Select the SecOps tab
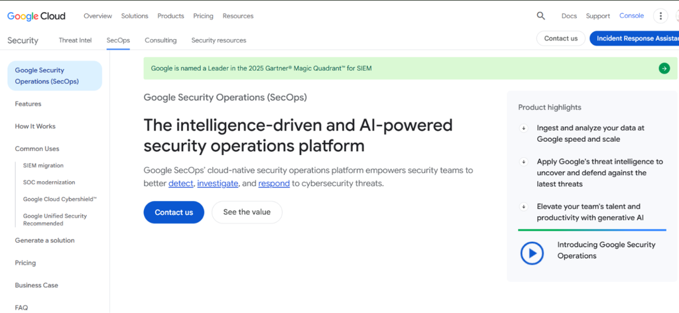The image size is (679, 313). coord(118,40)
